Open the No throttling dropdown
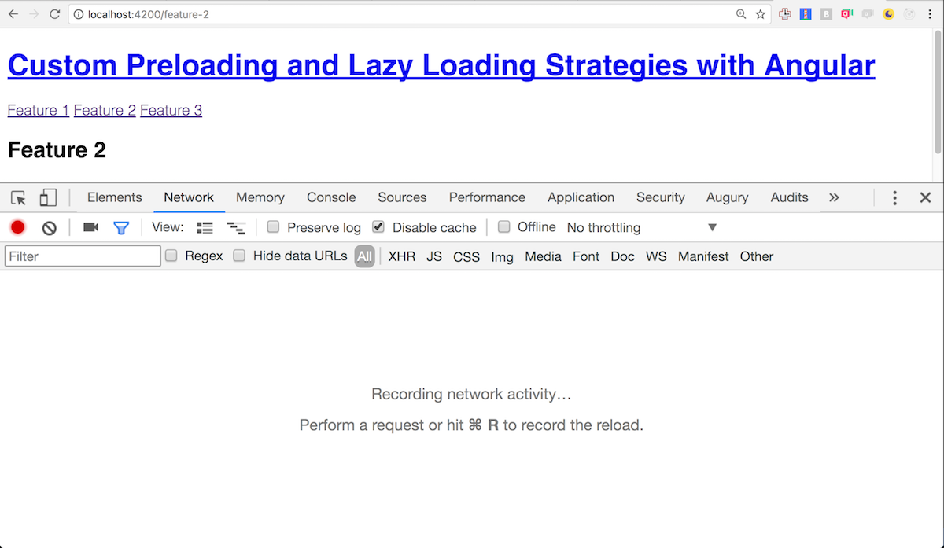This screenshot has width=944, height=548. tap(642, 228)
